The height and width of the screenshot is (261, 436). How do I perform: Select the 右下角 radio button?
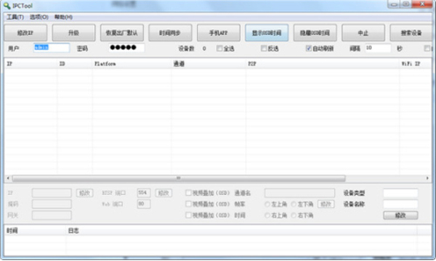click(x=294, y=215)
